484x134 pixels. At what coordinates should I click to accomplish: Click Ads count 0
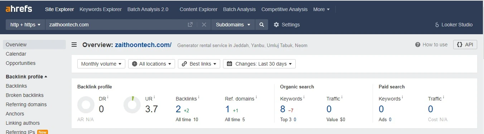[390, 120]
